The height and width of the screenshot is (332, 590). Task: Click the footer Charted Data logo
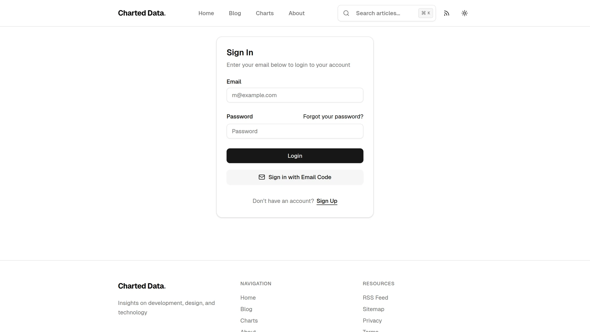pos(142,286)
